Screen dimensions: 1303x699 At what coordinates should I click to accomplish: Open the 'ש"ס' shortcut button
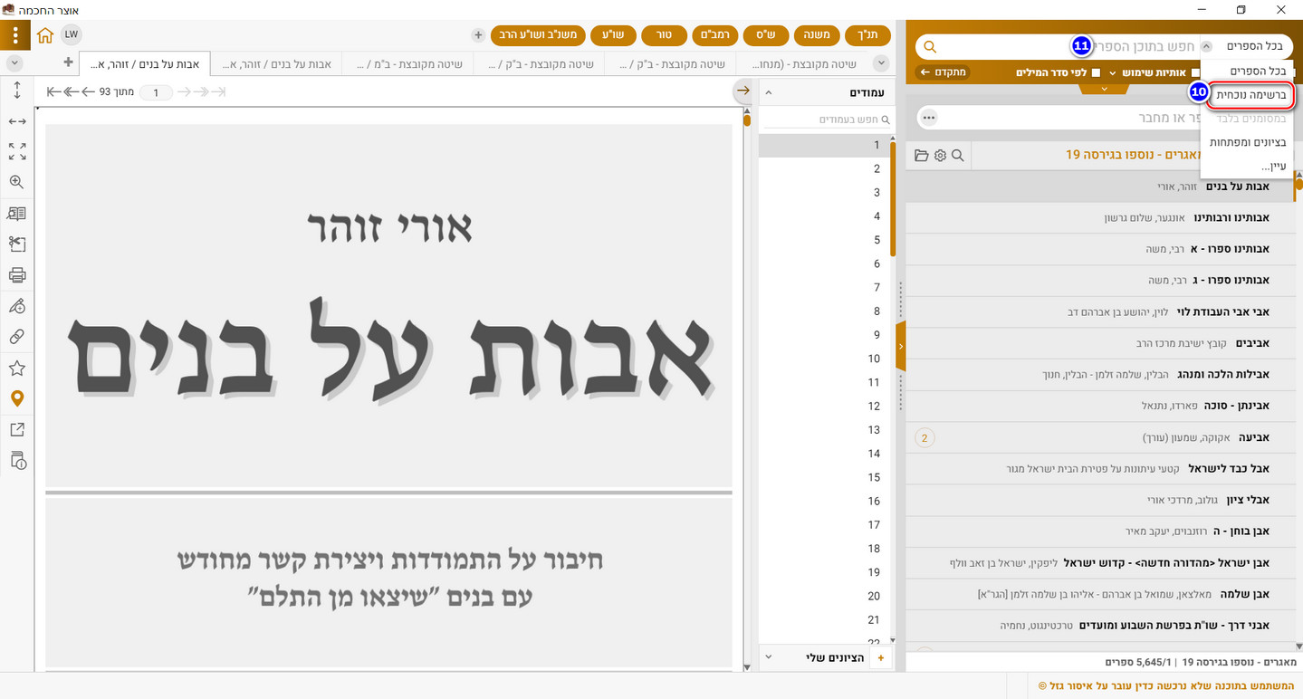pyautogui.click(x=766, y=35)
